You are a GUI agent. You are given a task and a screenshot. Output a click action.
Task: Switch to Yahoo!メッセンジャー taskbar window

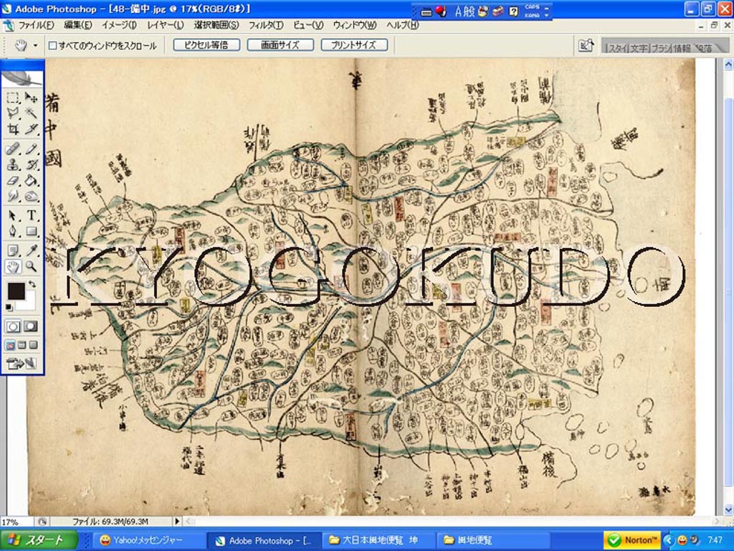click(x=149, y=540)
